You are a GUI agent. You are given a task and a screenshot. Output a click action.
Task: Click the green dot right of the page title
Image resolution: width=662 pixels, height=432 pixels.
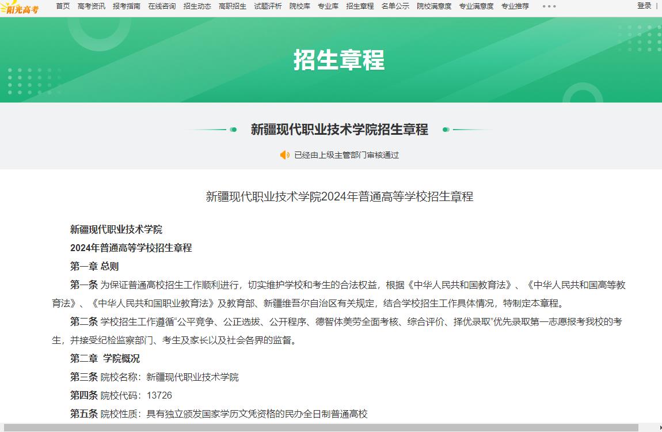(446, 130)
